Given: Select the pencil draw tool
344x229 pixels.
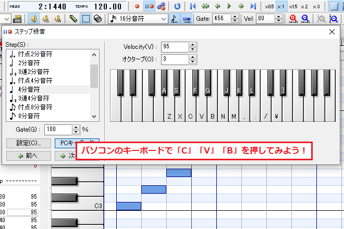Looking at the screenshot, I should tap(73, 19).
